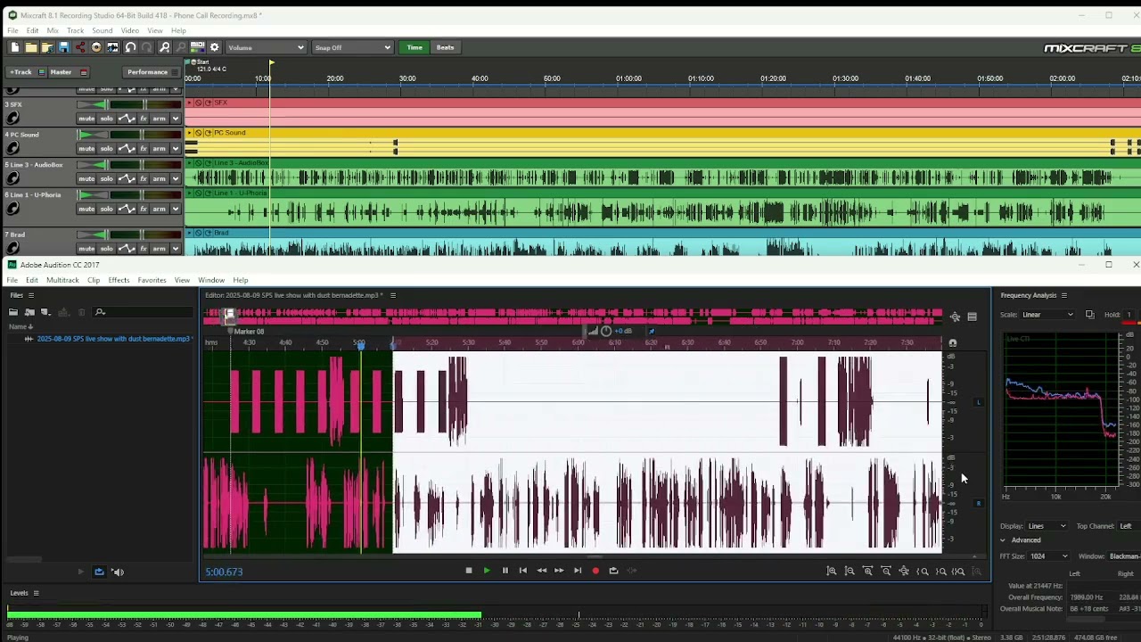This screenshot has width=1141, height=642.
Task: Toggle loop playback in Files panel
Action: click(x=99, y=572)
